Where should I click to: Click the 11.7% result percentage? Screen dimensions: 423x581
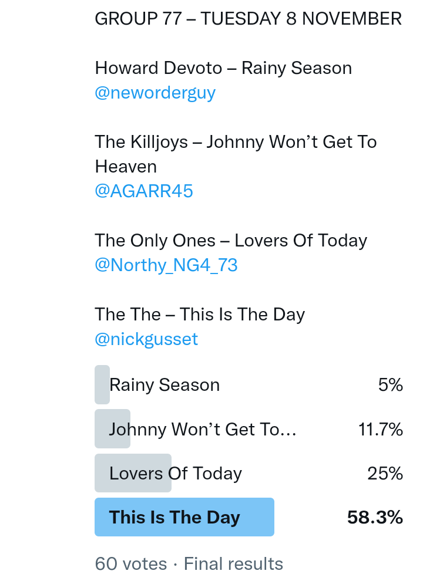(381, 430)
